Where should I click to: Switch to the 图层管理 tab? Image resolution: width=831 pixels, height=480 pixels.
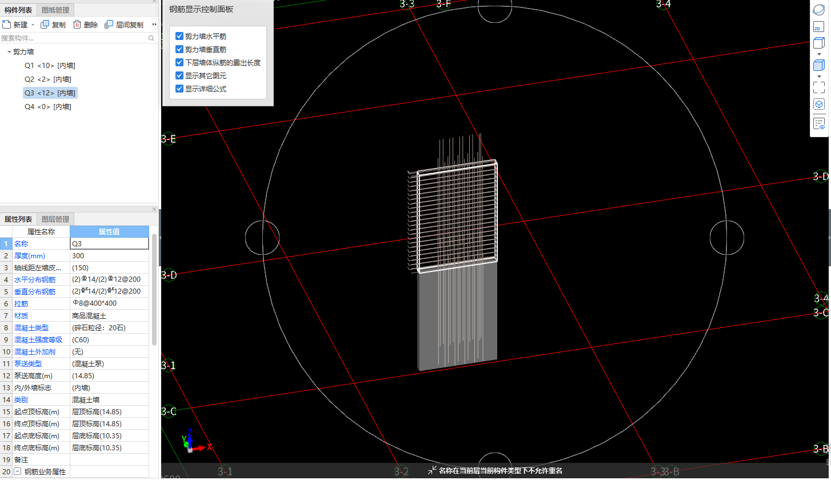coord(55,219)
